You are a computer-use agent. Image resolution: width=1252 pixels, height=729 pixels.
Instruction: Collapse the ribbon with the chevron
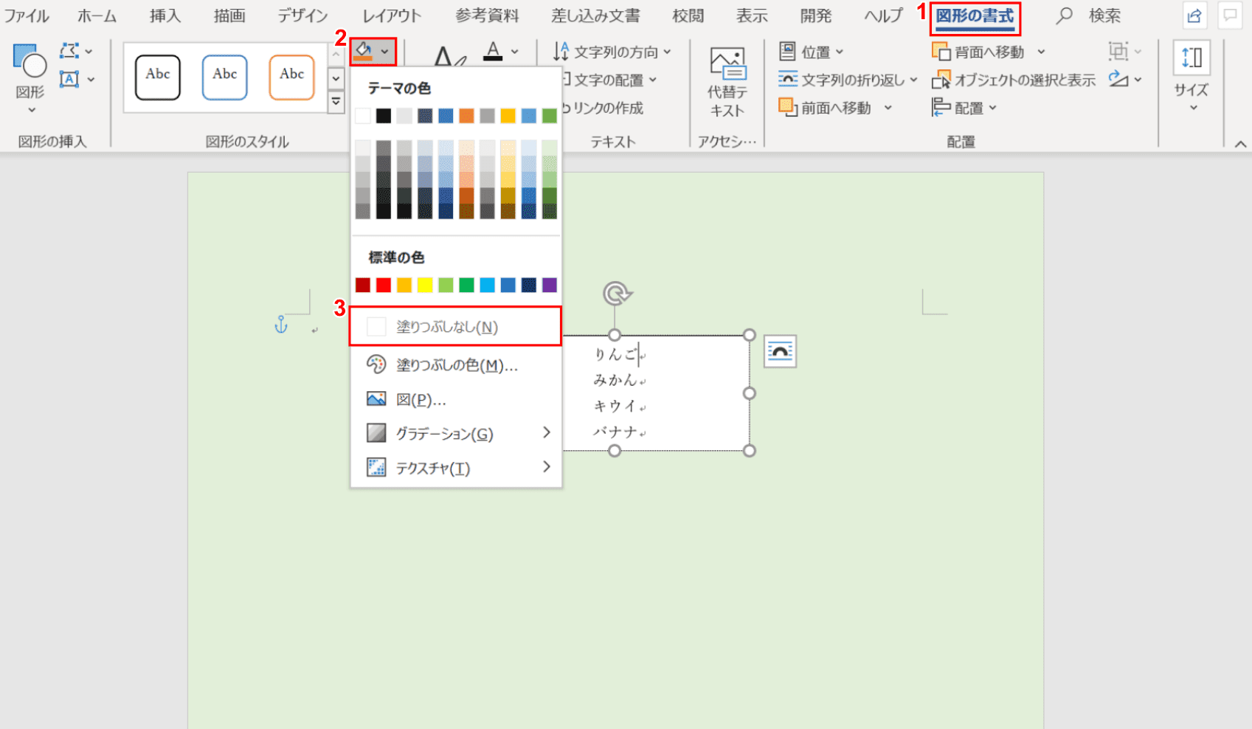click(x=1241, y=143)
